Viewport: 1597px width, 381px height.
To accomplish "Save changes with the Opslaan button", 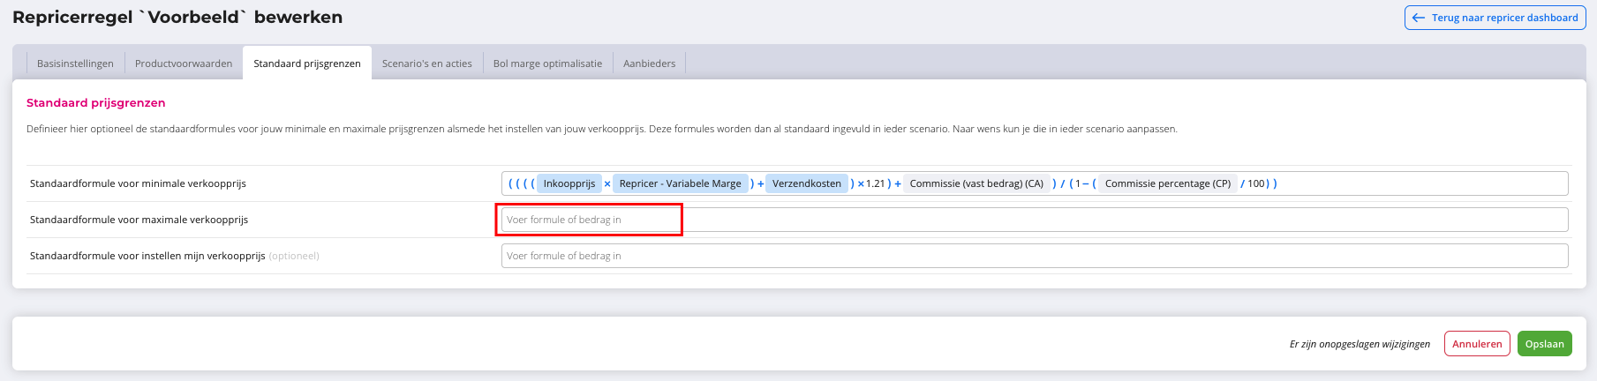I will [1544, 344].
